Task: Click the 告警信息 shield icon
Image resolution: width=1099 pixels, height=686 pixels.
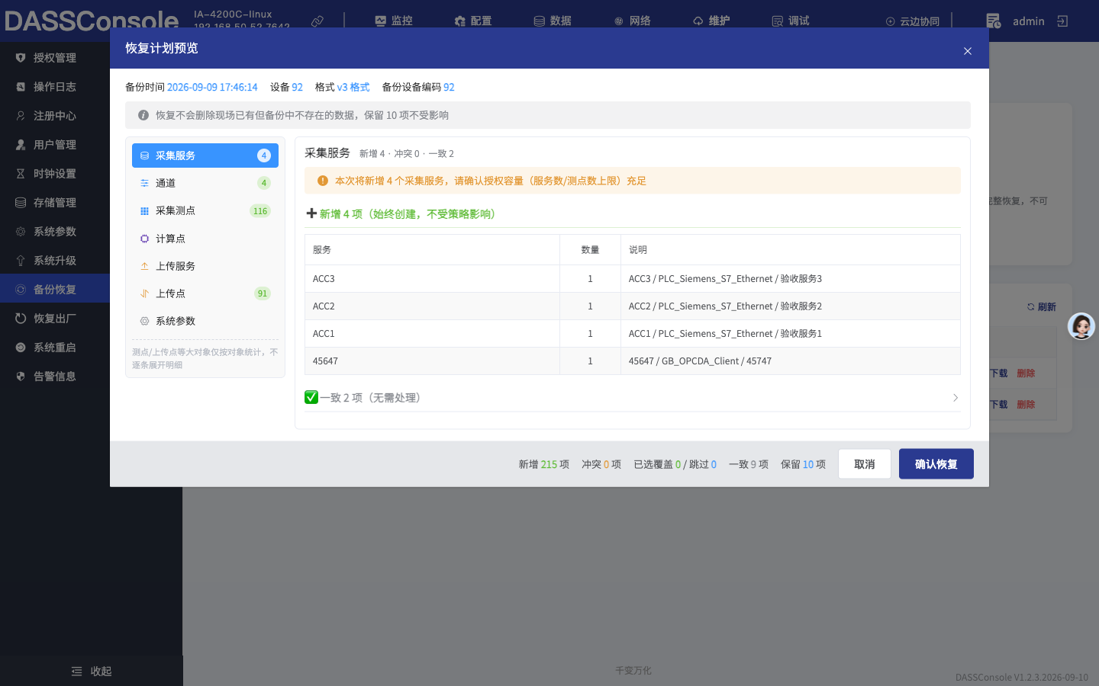Action: point(21,377)
